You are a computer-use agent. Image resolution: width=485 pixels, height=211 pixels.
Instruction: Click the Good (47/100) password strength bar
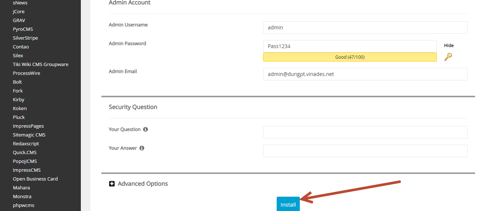[x=350, y=57]
